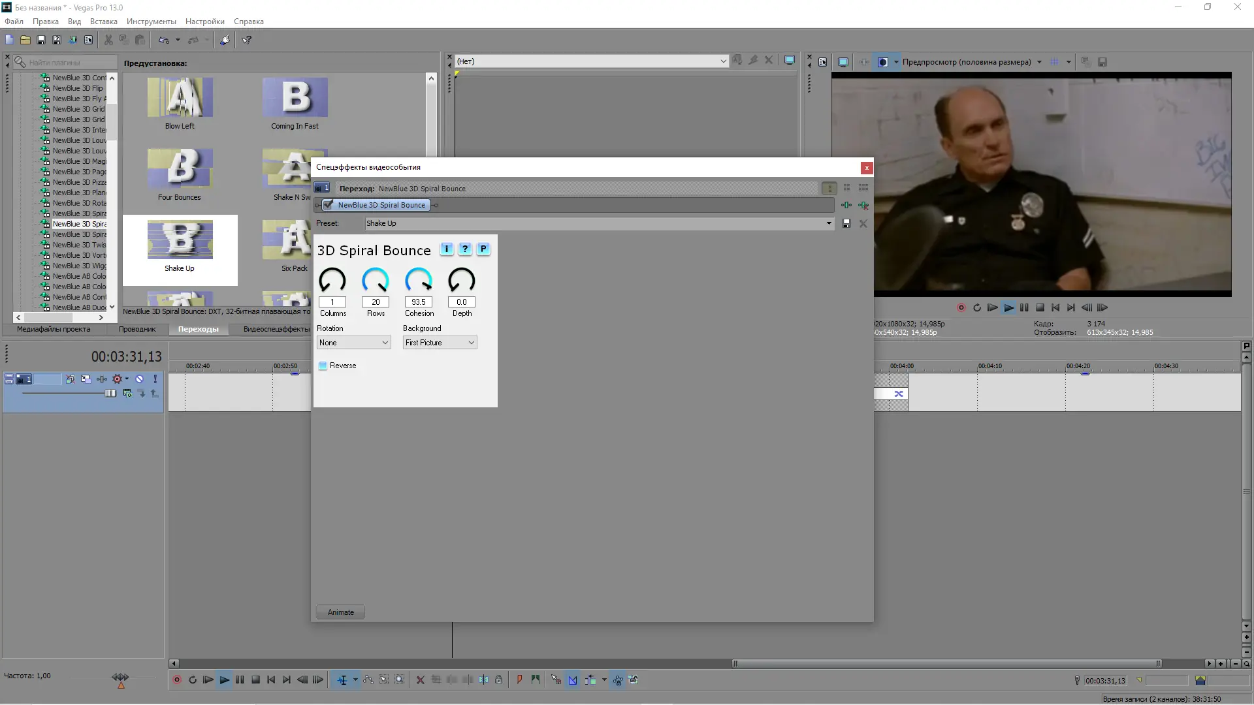Enable the Reverse checkbox

[x=323, y=366]
